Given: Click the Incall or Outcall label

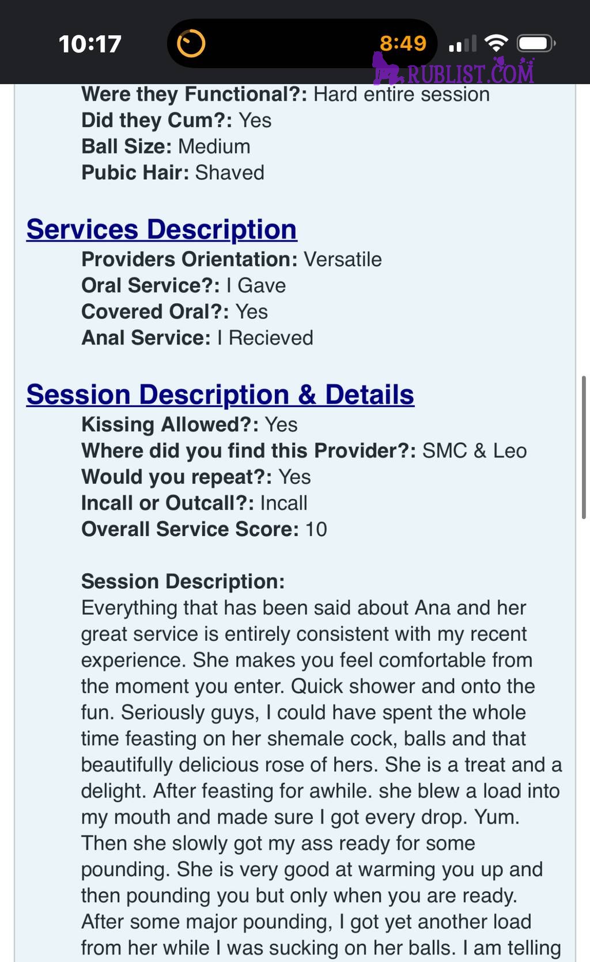Looking at the screenshot, I should click(x=168, y=503).
